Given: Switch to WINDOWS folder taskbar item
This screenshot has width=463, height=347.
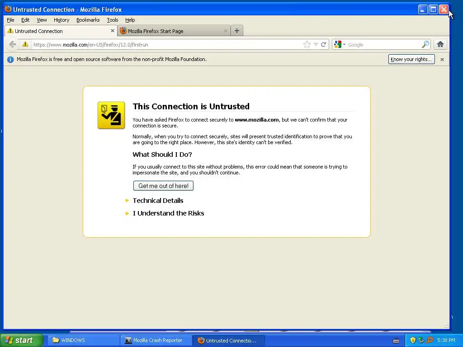Looking at the screenshot, I should pyautogui.click(x=84, y=340).
